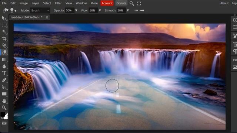This screenshot has width=237, height=133.
Task: Open the Flow slider arrow
Action: pos(100,10)
